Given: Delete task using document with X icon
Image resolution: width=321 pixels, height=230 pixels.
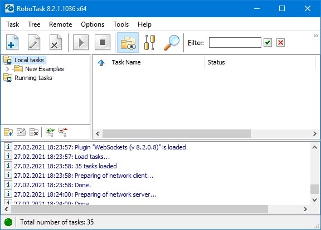Looking at the screenshot, I should click(56, 42).
